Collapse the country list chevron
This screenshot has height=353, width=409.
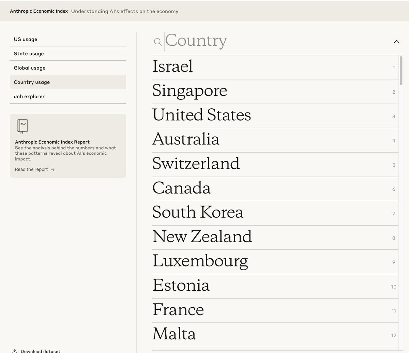point(396,42)
